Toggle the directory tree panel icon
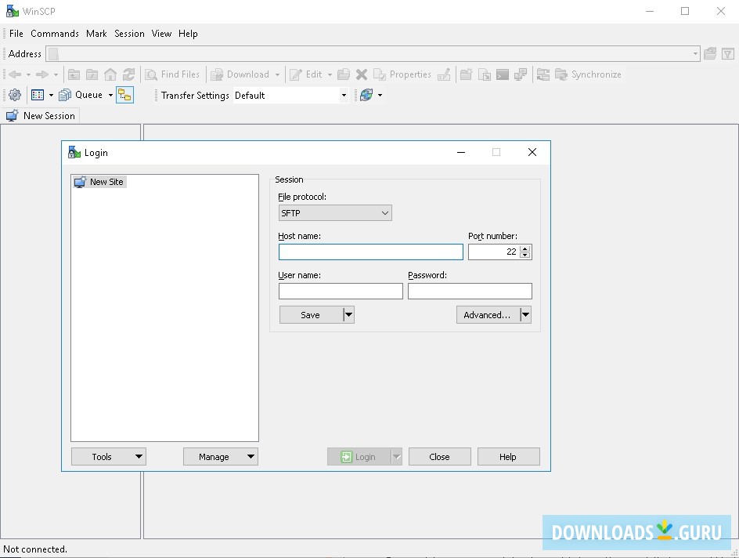This screenshot has height=558, width=739. pyautogui.click(x=125, y=95)
